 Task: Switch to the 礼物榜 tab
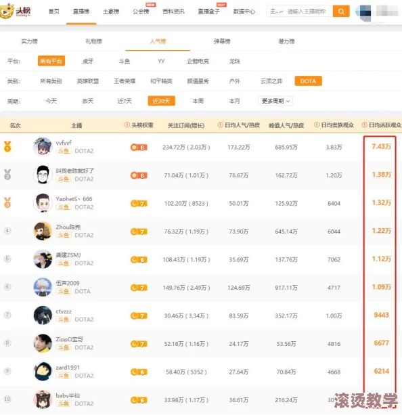(93, 41)
